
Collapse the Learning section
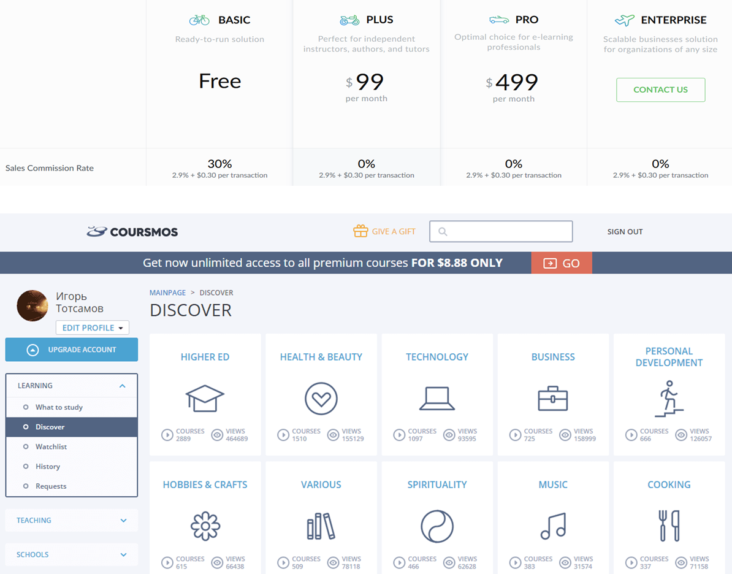point(72,386)
